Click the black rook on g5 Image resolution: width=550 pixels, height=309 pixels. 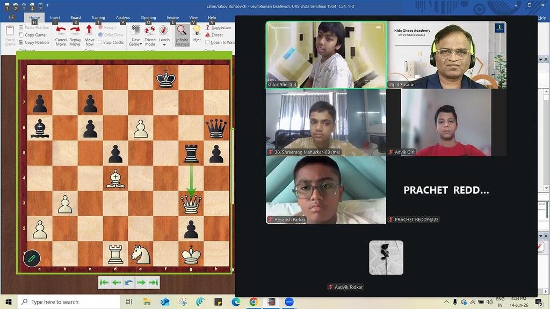191,153
